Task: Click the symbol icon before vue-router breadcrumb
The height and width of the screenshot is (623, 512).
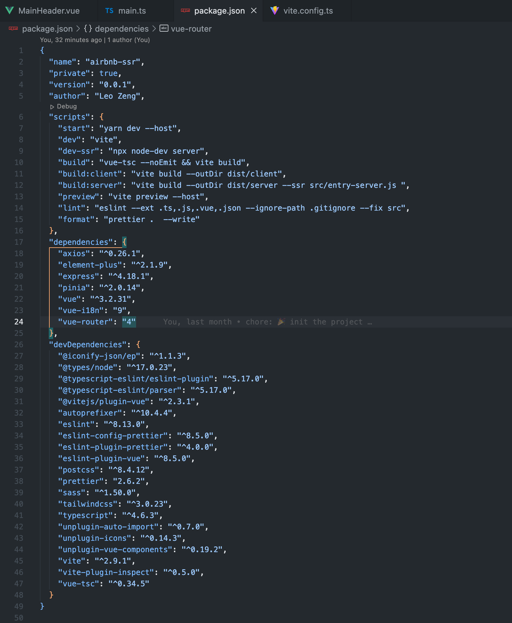Action: tap(164, 29)
